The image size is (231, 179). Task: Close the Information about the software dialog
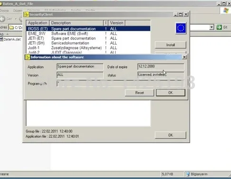(184, 57)
